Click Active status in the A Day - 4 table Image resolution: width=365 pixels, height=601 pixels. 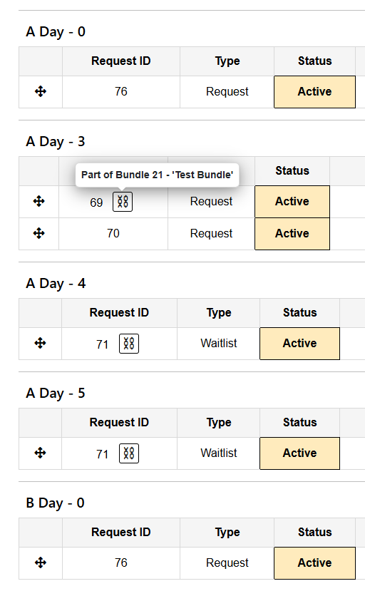300,344
